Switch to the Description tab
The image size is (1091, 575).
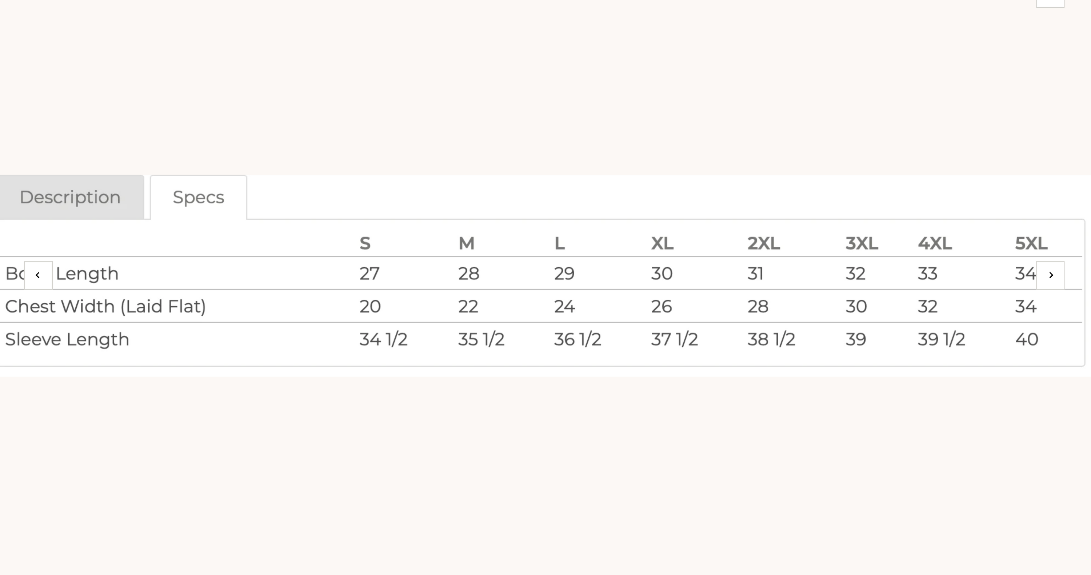[70, 197]
